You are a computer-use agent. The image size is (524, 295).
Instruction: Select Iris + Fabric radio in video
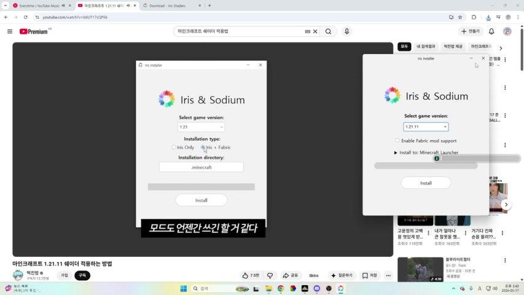pos(203,147)
